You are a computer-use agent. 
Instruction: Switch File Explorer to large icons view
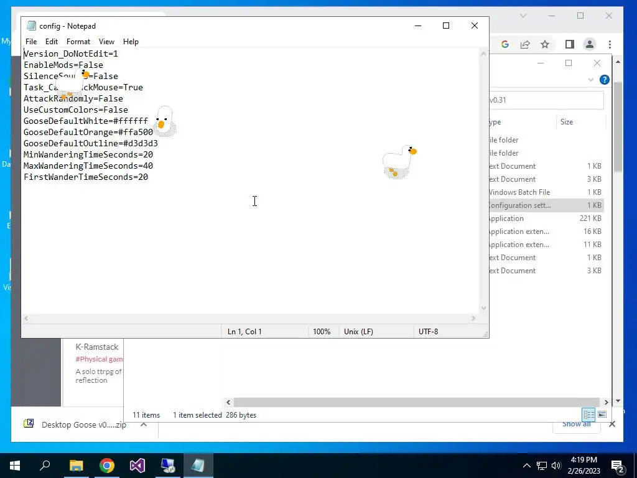click(602, 414)
